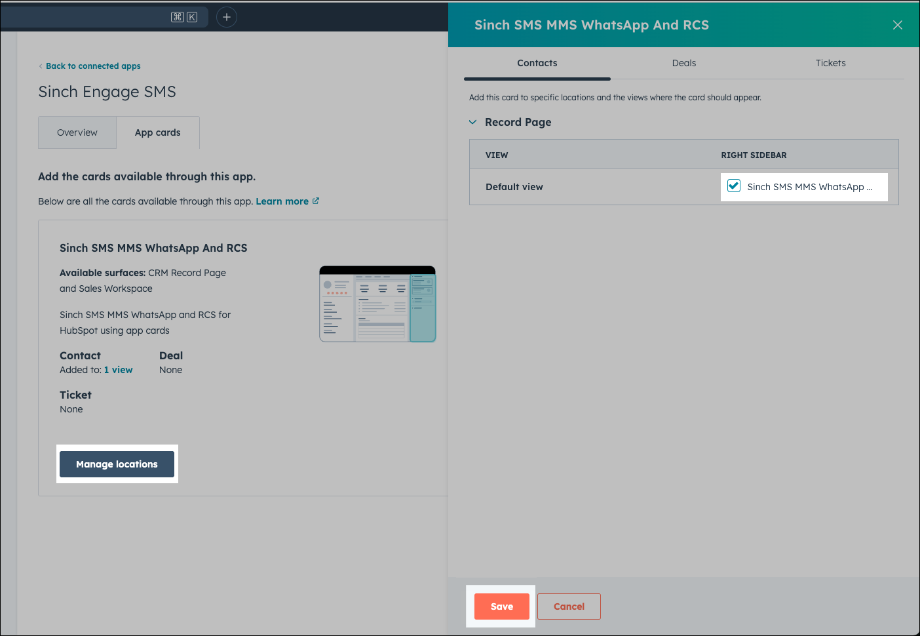
Task: Click the plus icon in top bar
Action: pos(227,17)
